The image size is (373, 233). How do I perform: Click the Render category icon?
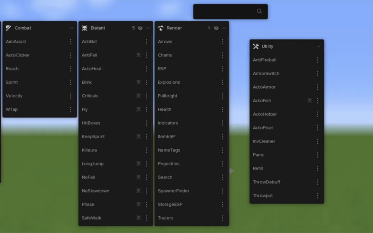pyautogui.click(x=161, y=28)
